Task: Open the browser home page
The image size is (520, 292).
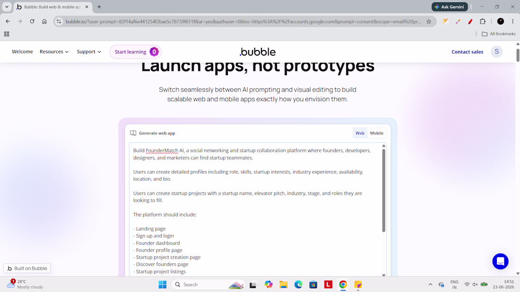Action: tap(44, 21)
